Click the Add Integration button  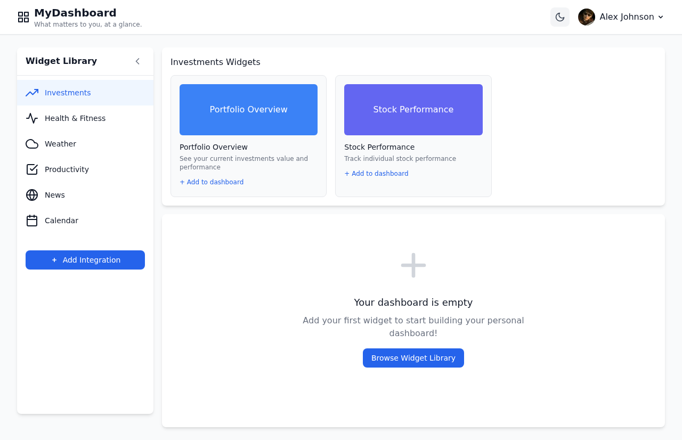tap(85, 260)
